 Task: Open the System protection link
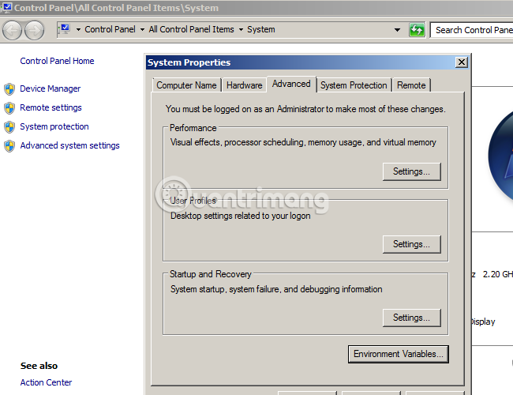tap(54, 126)
